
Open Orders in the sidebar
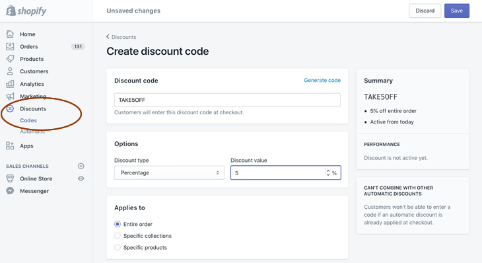point(29,46)
